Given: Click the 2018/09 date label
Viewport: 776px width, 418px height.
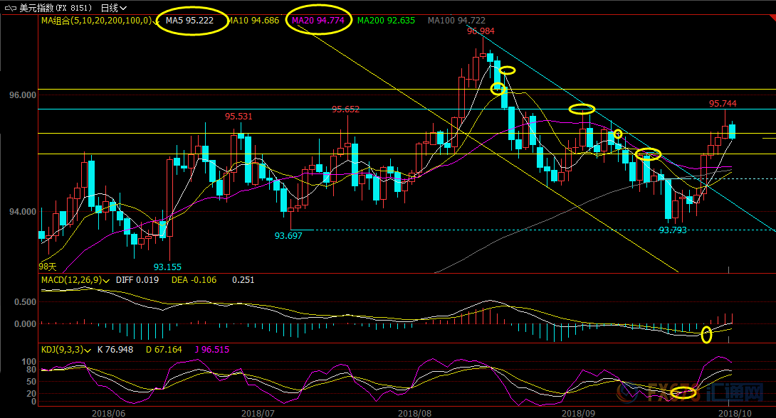Looking at the screenshot, I should tap(579, 413).
